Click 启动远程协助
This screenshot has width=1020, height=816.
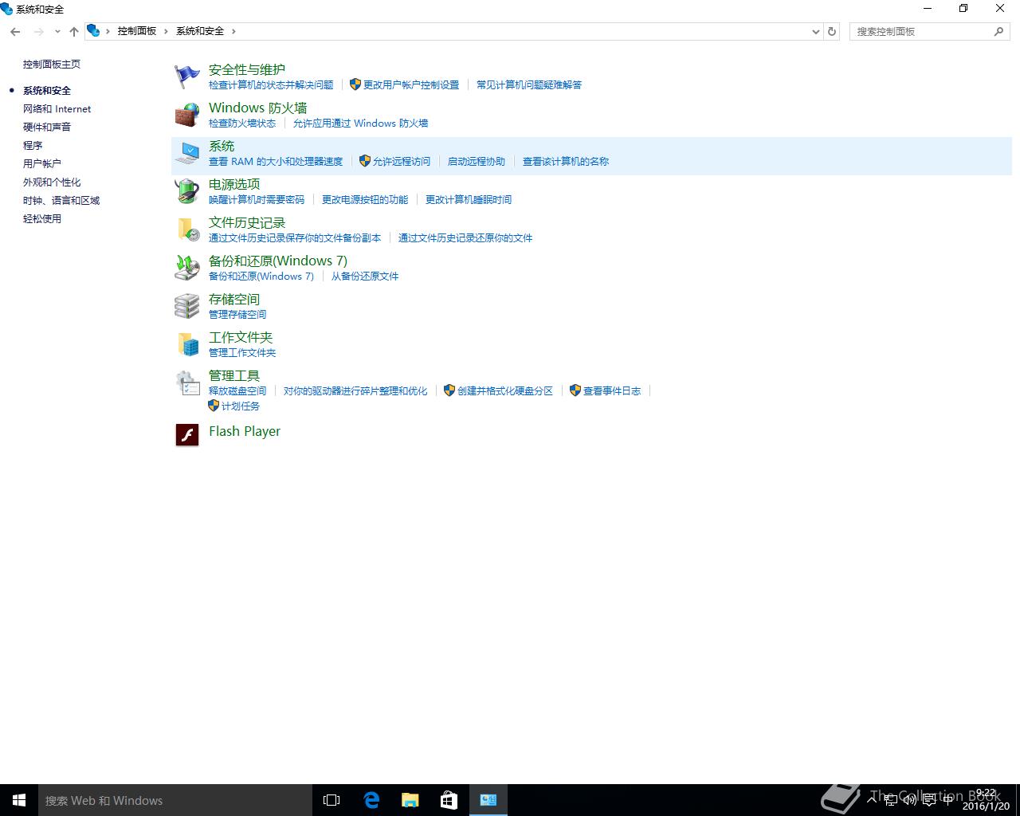tap(477, 162)
